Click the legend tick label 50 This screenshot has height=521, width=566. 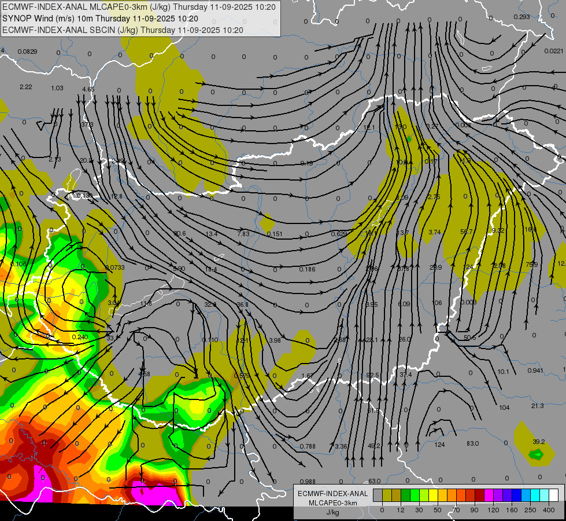438,510
